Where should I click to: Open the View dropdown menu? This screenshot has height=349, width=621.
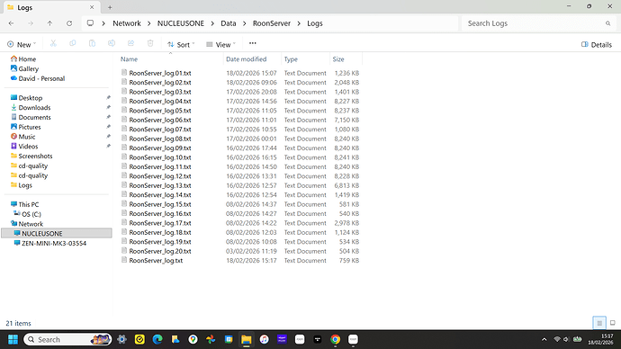click(x=221, y=44)
